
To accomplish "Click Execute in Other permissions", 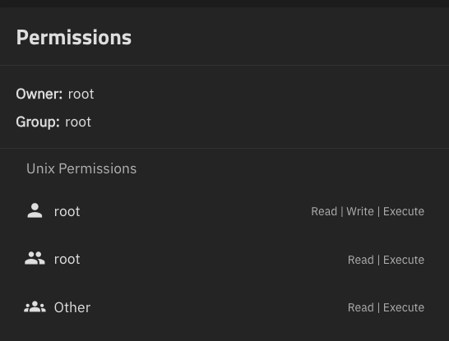I will pyautogui.click(x=404, y=307).
